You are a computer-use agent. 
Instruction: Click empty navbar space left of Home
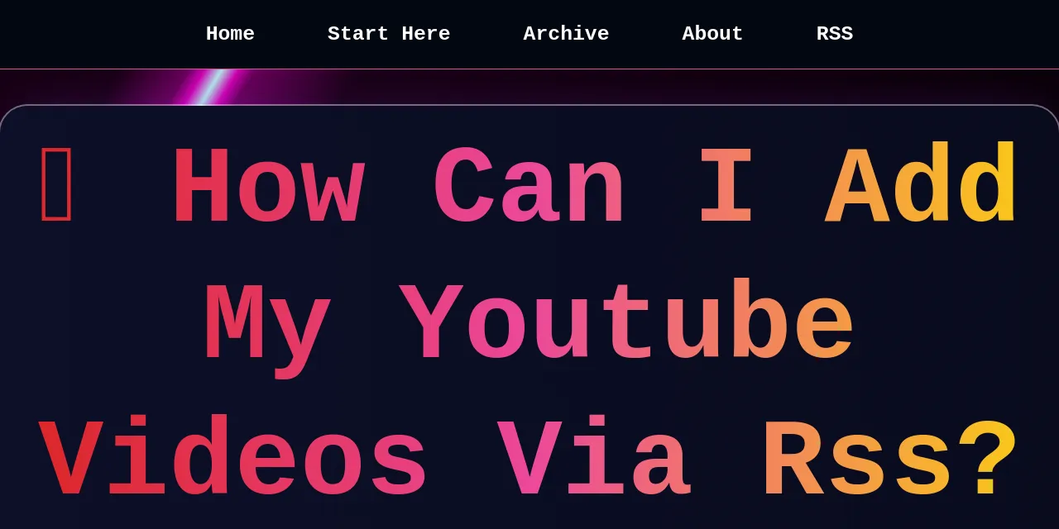coord(99,34)
